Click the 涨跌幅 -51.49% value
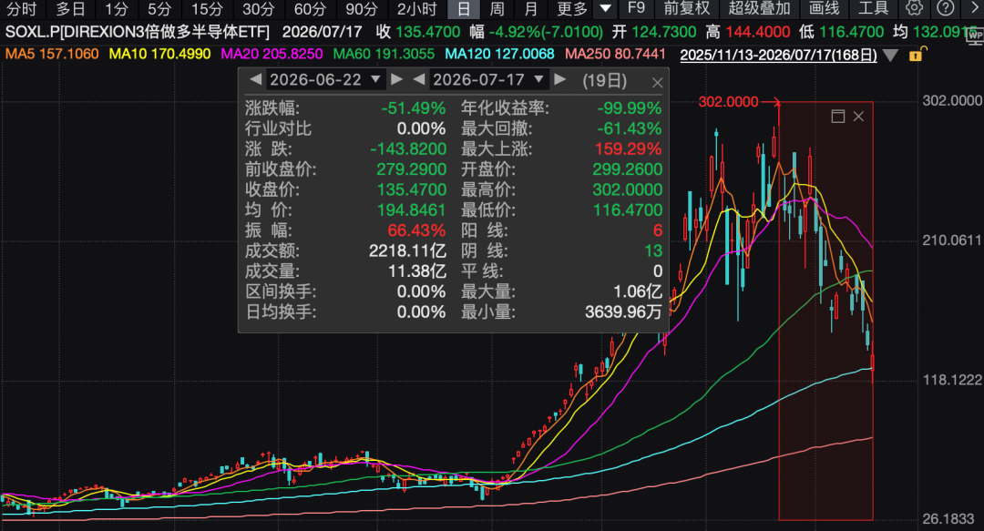The image size is (984, 531). 413,108
